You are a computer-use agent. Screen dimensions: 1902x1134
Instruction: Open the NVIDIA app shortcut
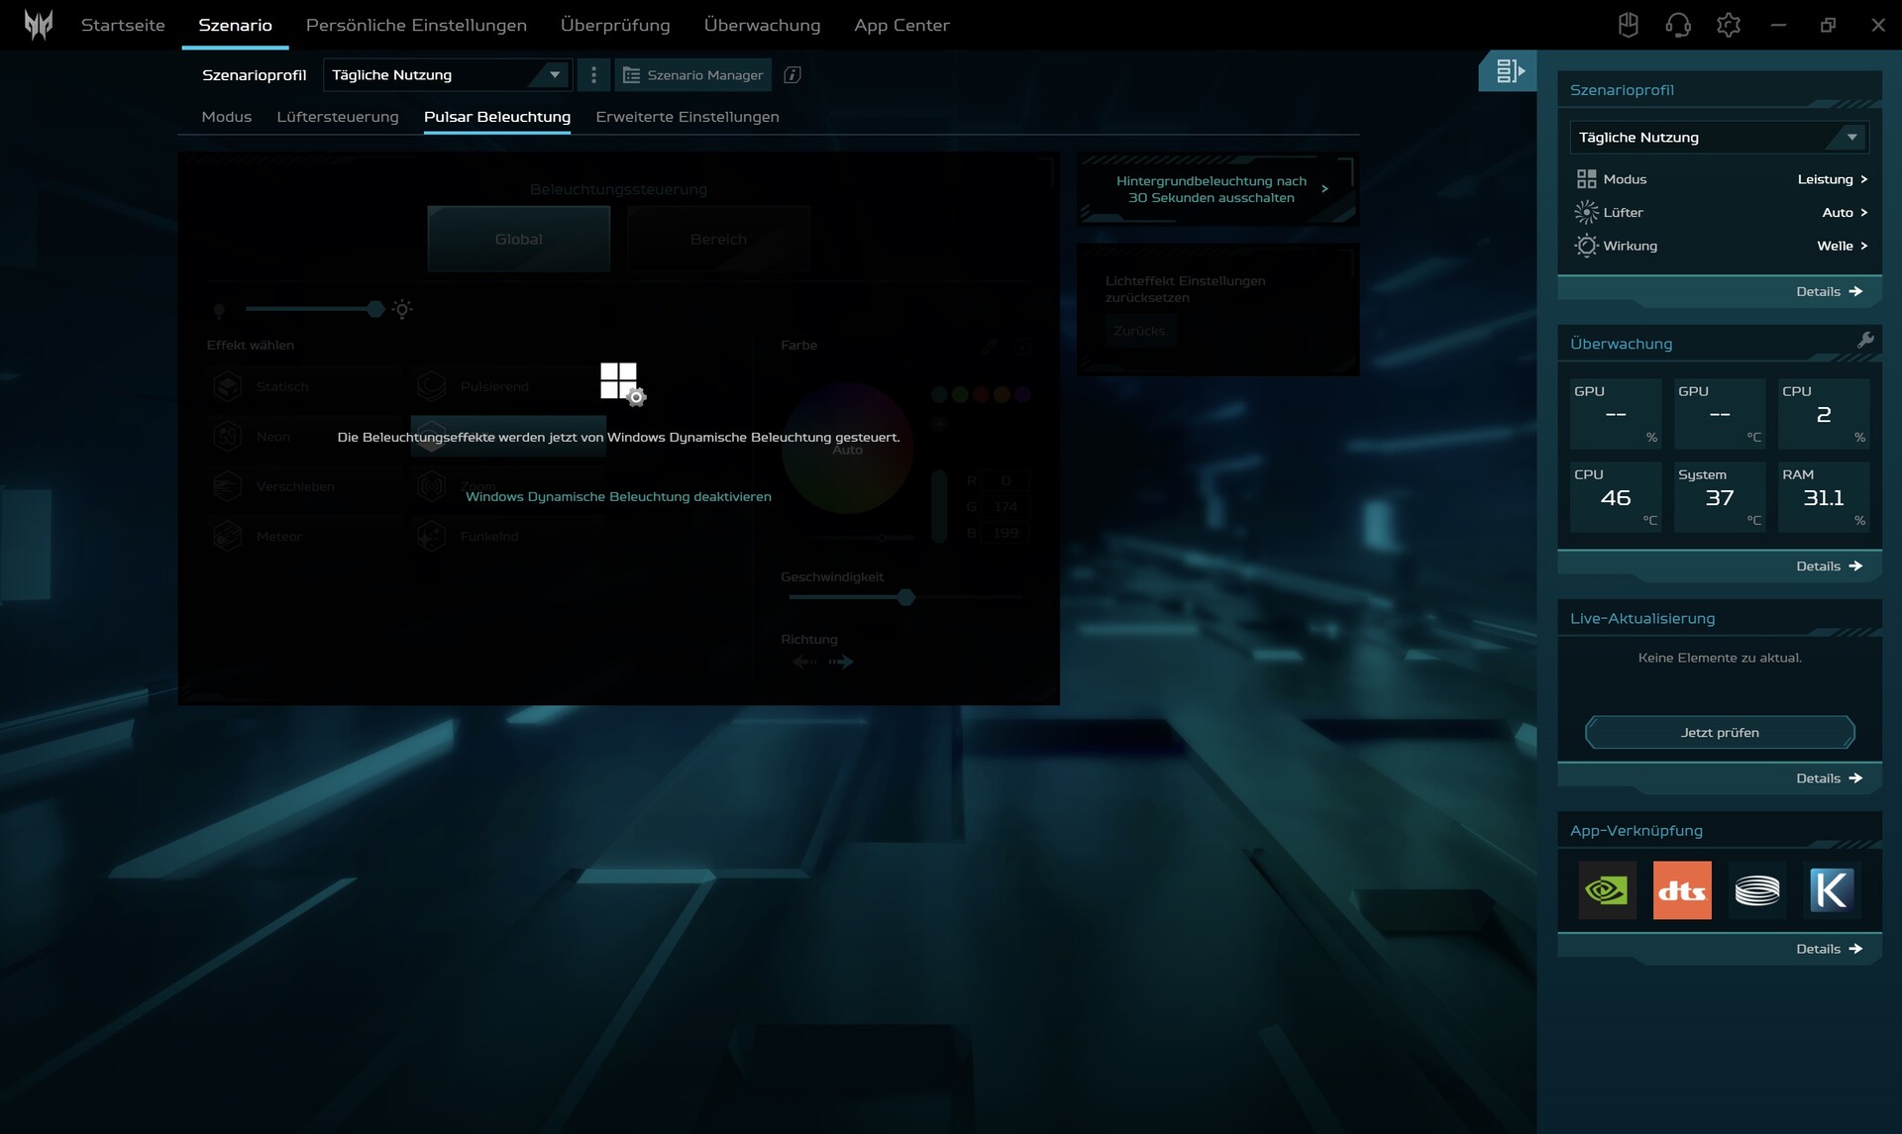point(1606,890)
